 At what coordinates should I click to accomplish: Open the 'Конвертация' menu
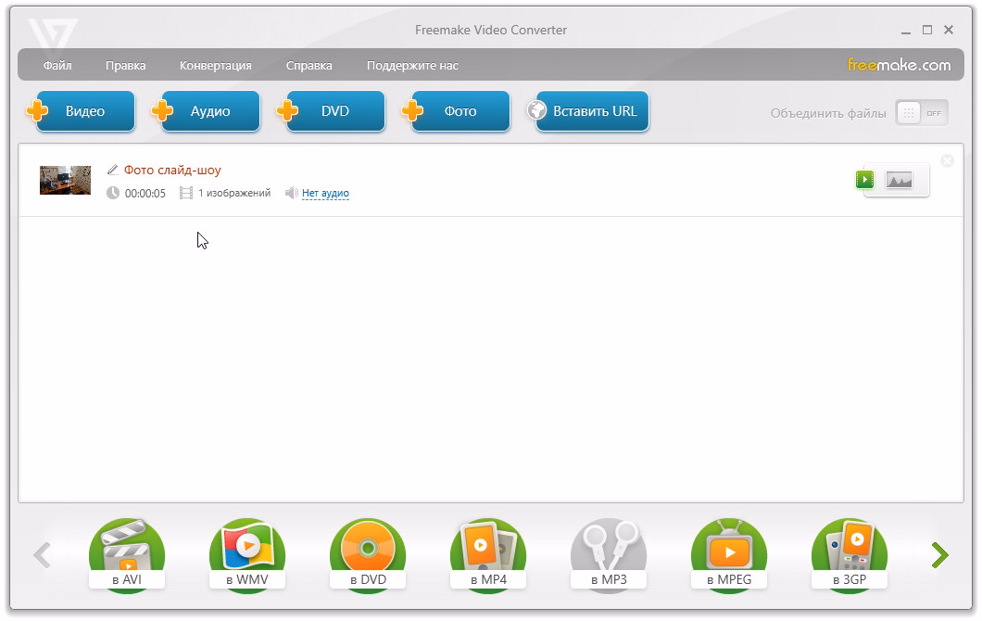pyautogui.click(x=215, y=66)
